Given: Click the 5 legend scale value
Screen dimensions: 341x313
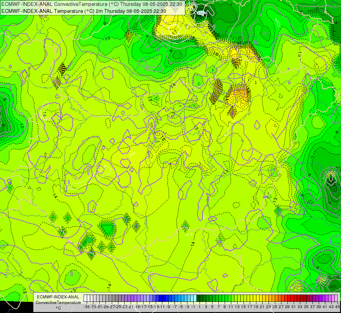Looking at the screenshot, I should coord(212,307).
